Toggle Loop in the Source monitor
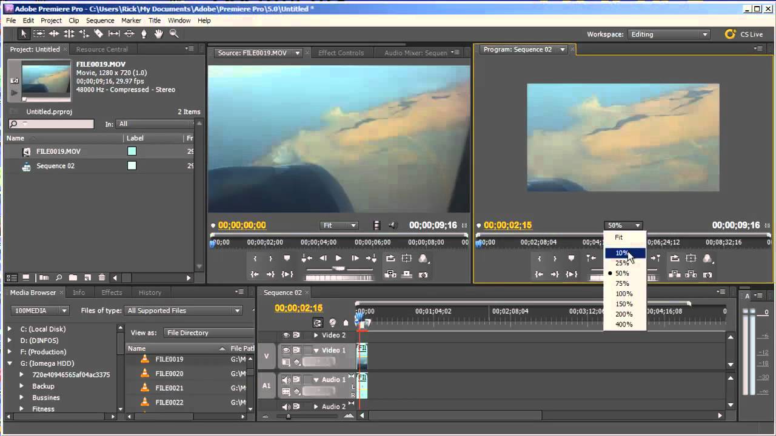The image size is (776, 436). click(390, 259)
